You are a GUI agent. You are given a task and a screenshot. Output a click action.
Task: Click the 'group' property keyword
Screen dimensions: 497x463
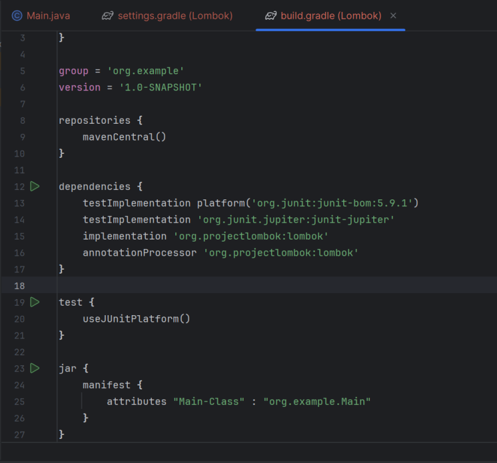coord(74,71)
